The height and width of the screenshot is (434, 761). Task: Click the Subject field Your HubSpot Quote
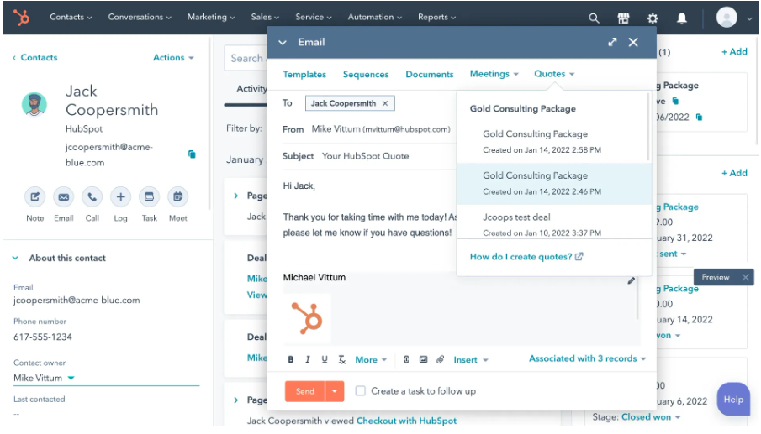[x=366, y=156]
